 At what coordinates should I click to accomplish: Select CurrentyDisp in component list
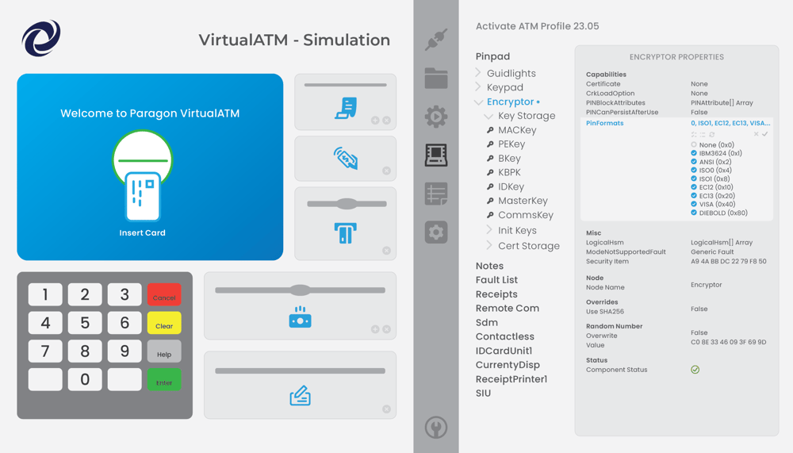coord(508,365)
